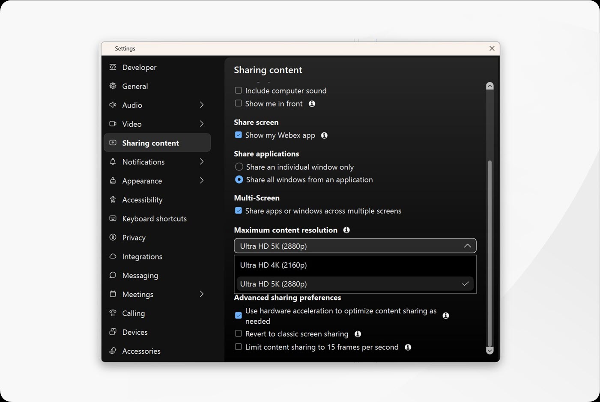Close the Settings window
This screenshot has height=402, width=600.
tap(492, 48)
